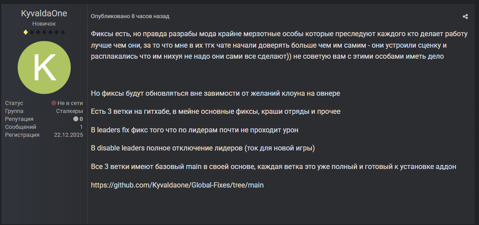This screenshot has width=479, height=225.
Task: Click the registration date 22.12.2025
Action: click(x=69, y=135)
